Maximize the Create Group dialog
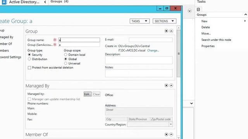The image size is (248, 139). [x=167, y=8]
